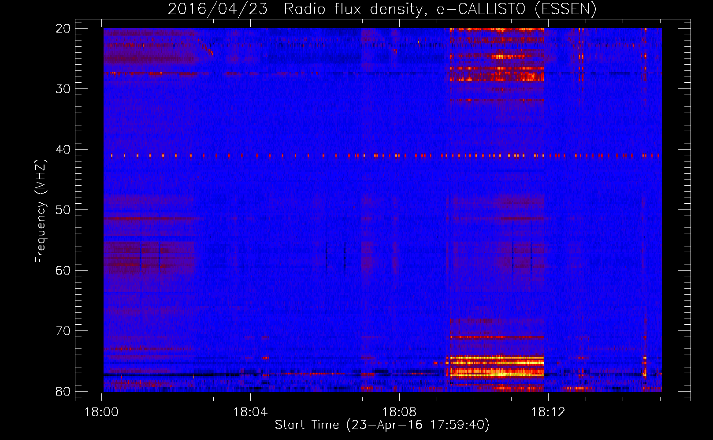713x440 pixels.
Task: Click the 20 MHz frequency tick label
Action: [63, 29]
